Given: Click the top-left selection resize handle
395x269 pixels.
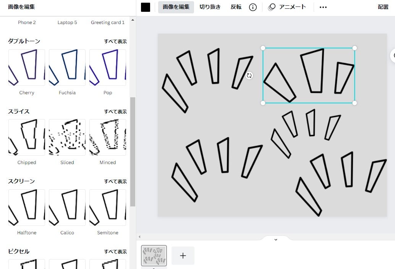Looking at the screenshot, I should (x=263, y=48).
